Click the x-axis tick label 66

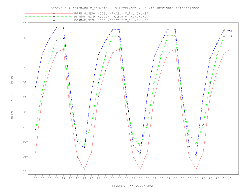pos(189,178)
